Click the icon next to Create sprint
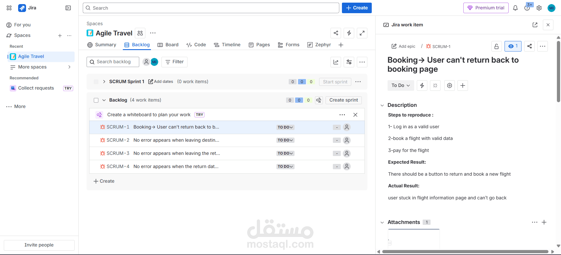 point(319,100)
